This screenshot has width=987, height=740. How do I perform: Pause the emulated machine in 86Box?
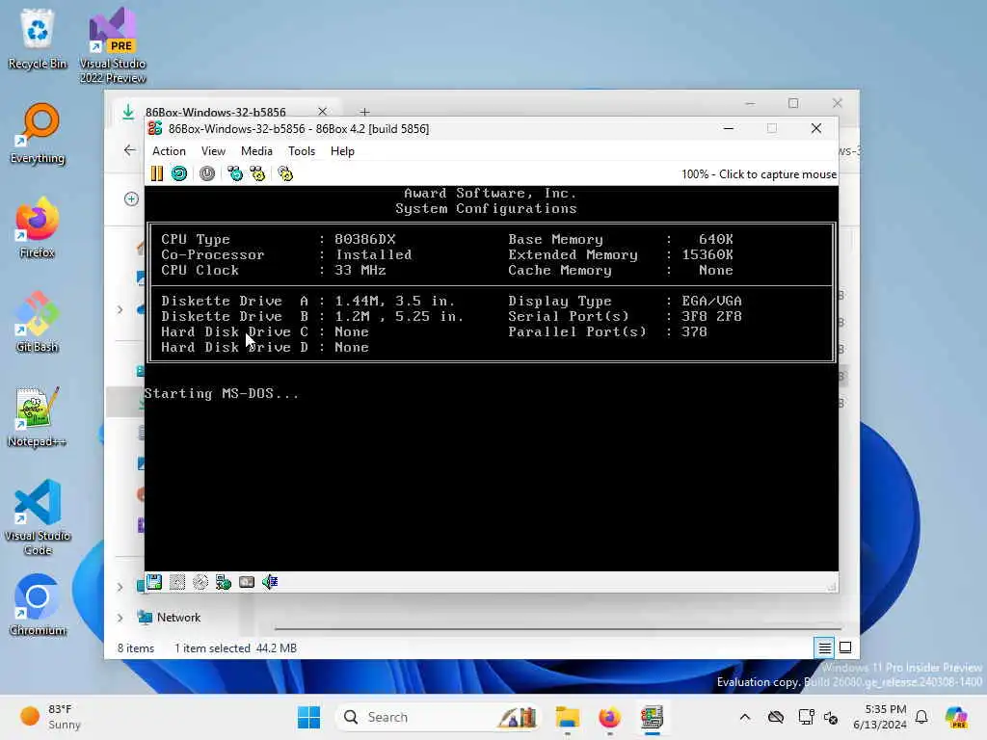pos(157,173)
